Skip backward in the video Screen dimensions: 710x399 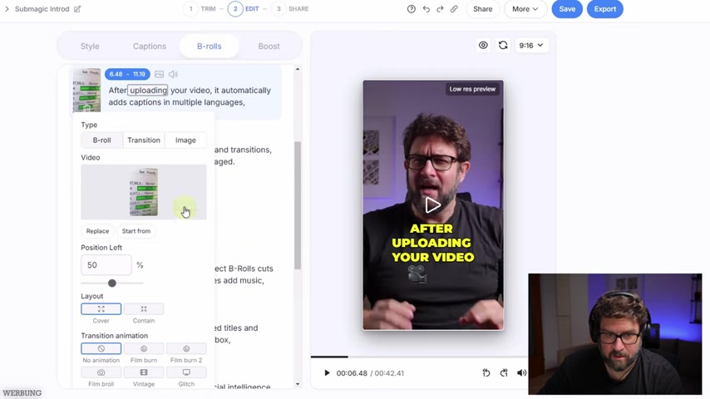486,372
